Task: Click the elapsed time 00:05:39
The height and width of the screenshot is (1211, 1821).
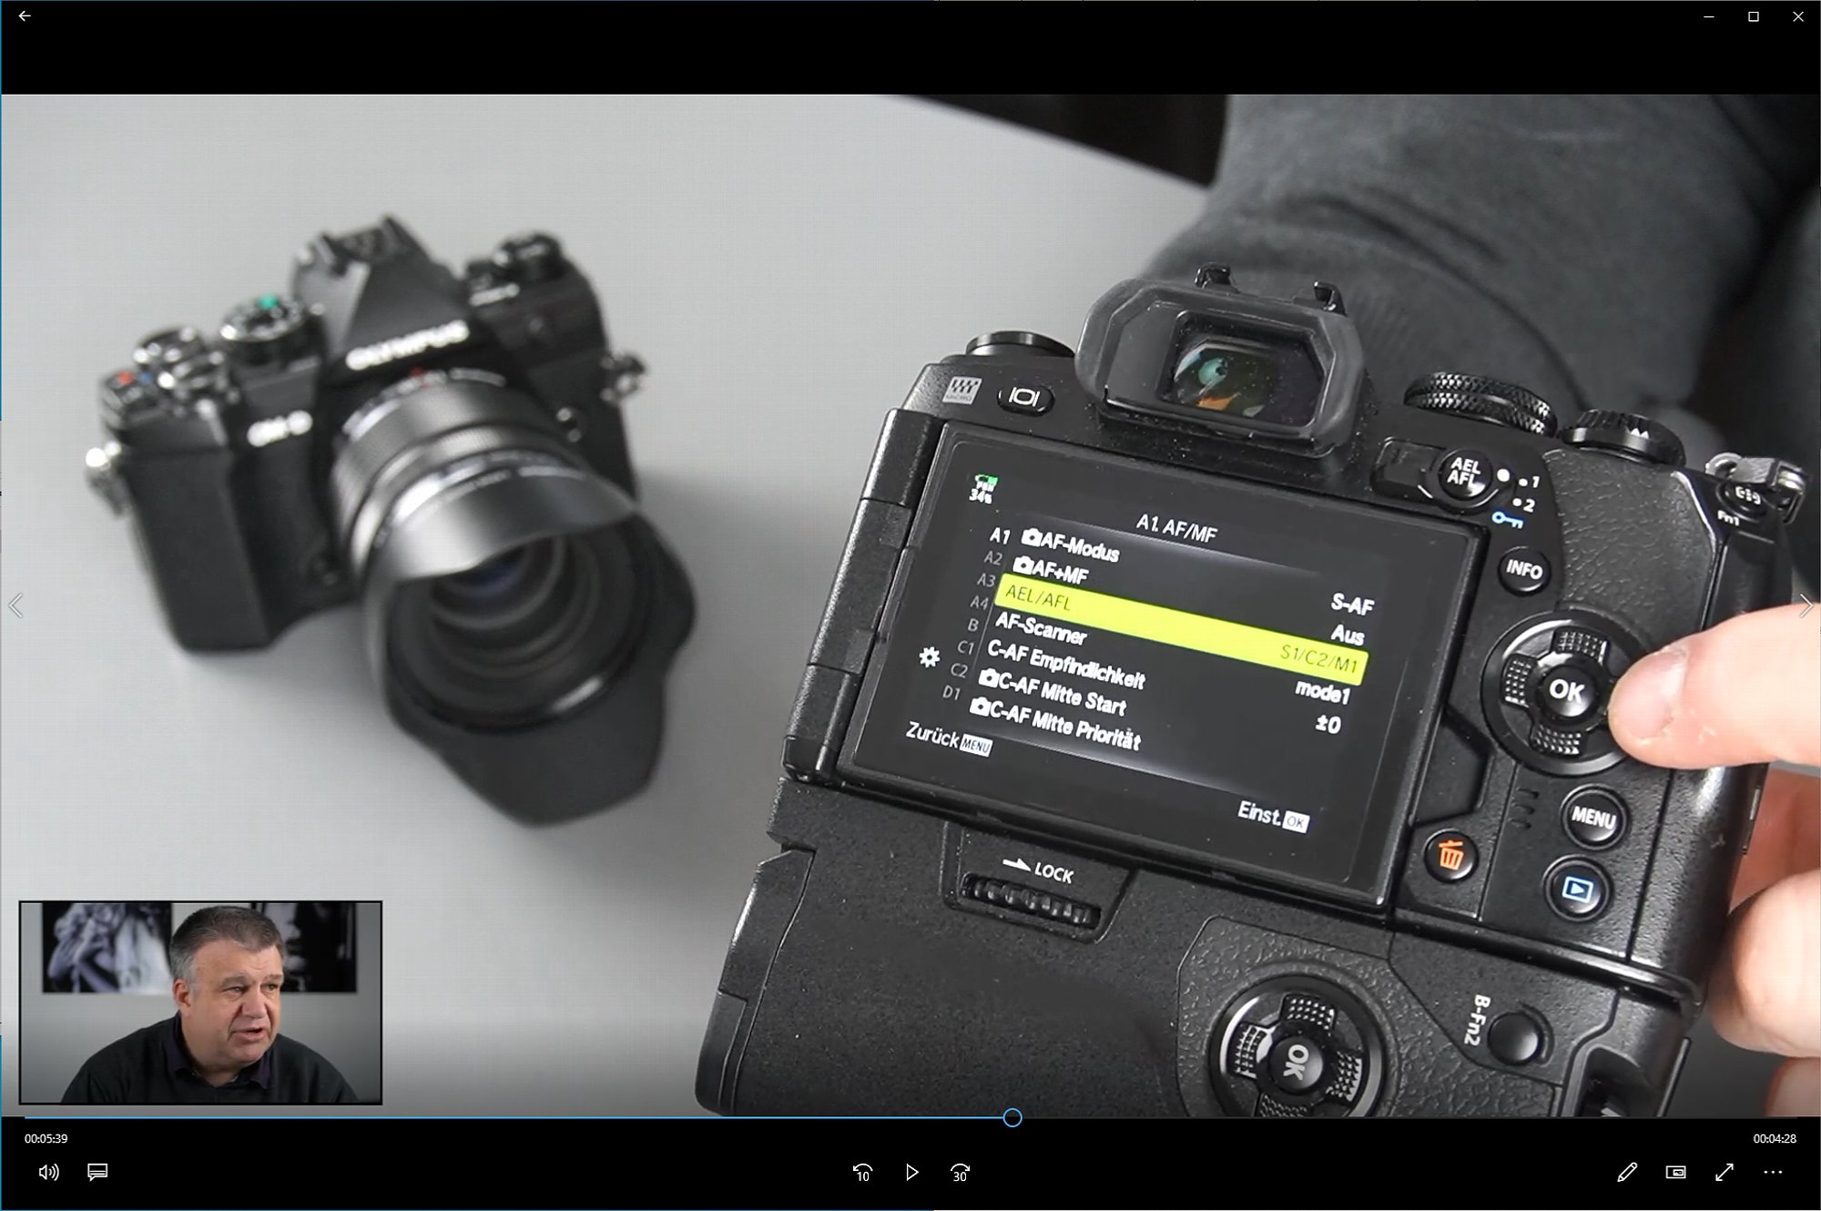Action: point(46,1138)
